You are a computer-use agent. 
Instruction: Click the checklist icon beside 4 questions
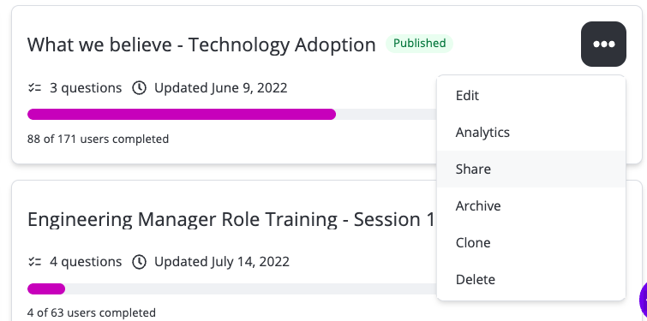point(34,262)
